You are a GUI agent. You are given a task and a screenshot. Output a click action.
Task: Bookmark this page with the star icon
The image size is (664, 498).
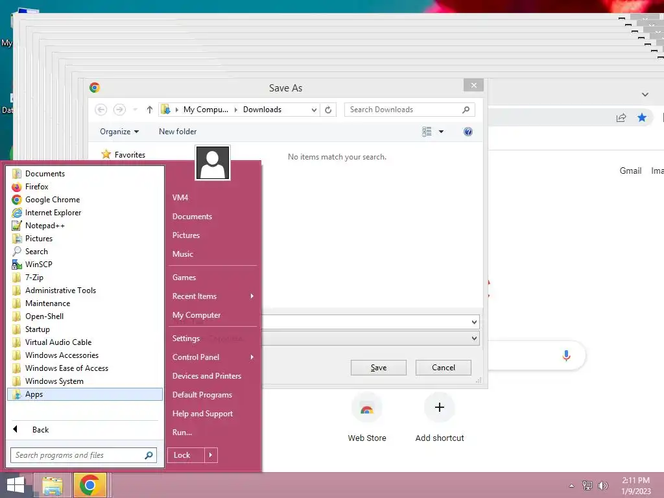(x=642, y=117)
